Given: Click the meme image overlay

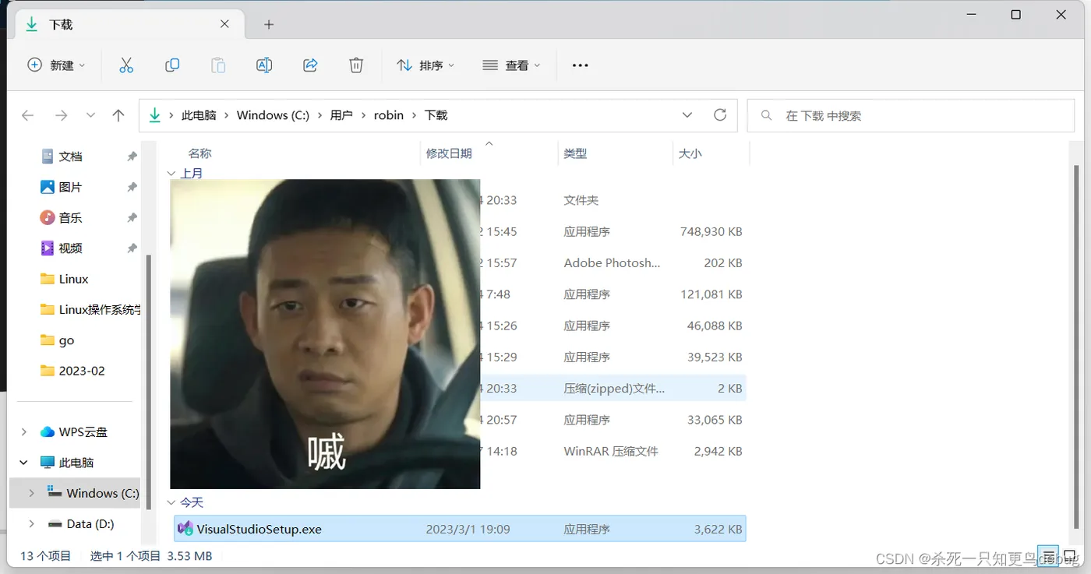Looking at the screenshot, I should pos(325,334).
